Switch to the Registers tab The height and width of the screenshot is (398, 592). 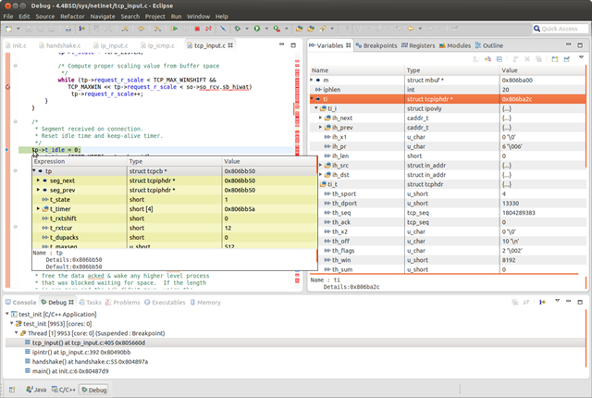click(418, 45)
